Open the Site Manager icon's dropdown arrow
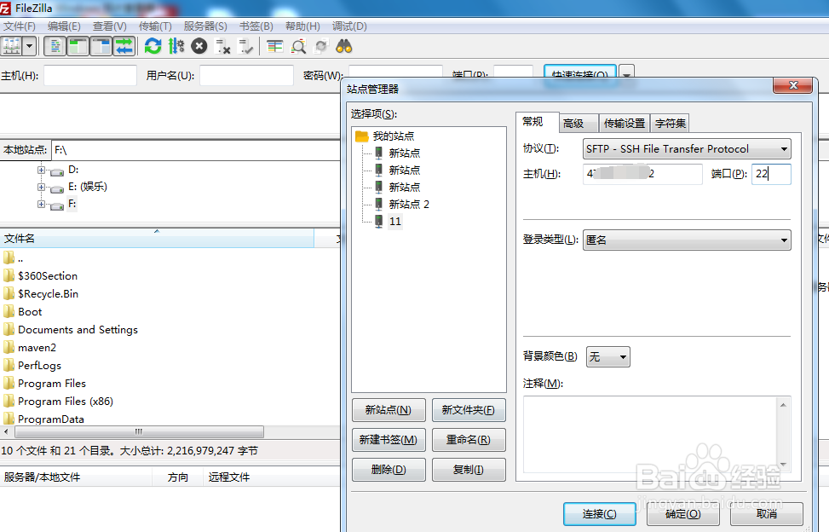This screenshot has width=829, height=532. coord(30,47)
